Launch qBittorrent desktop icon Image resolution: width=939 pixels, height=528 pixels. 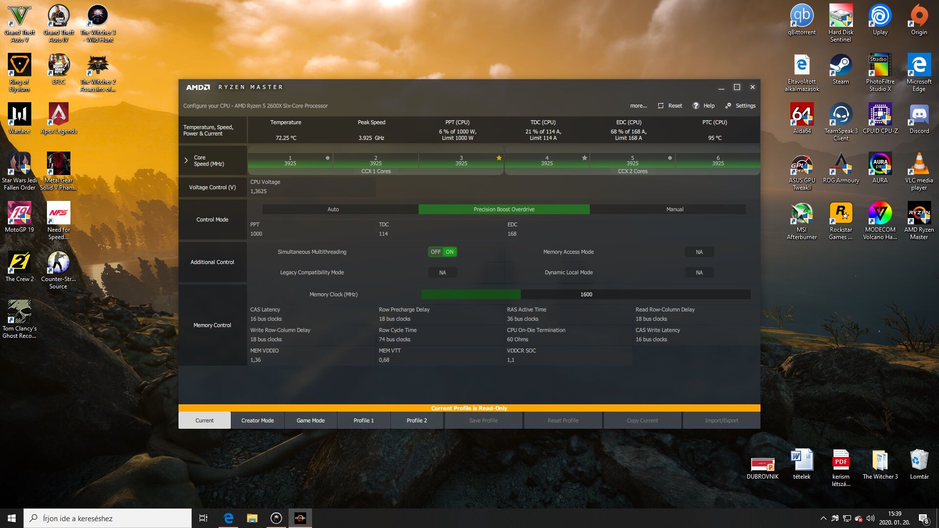(802, 20)
